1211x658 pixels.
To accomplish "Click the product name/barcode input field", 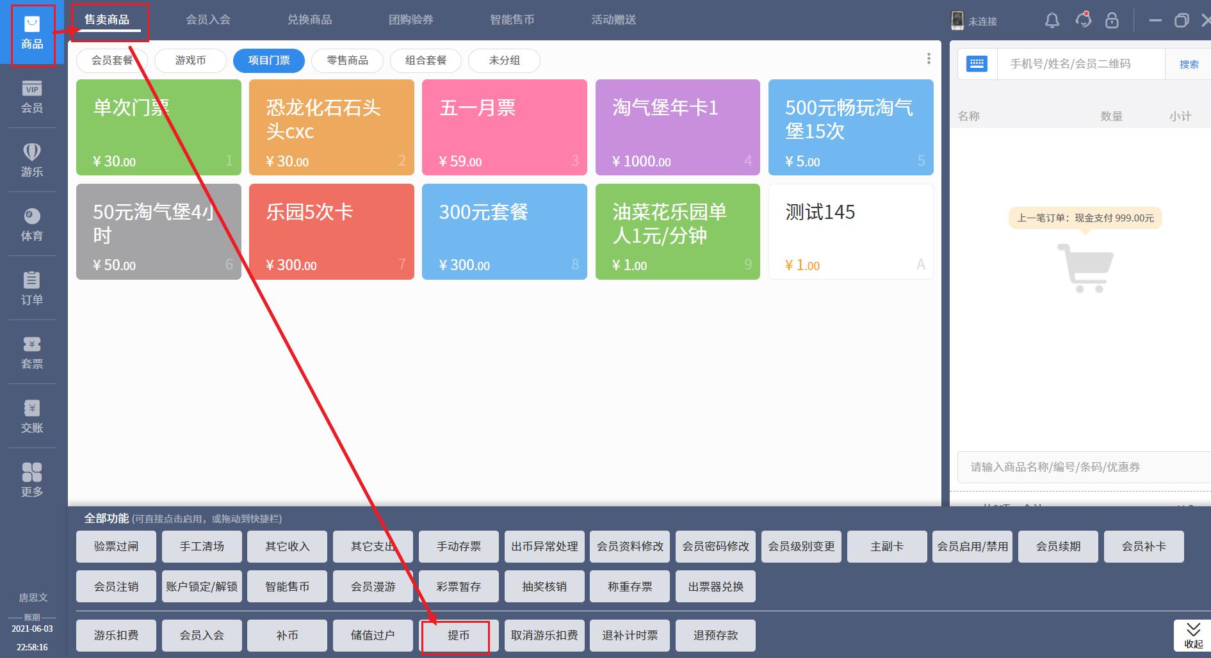I will [x=1084, y=467].
